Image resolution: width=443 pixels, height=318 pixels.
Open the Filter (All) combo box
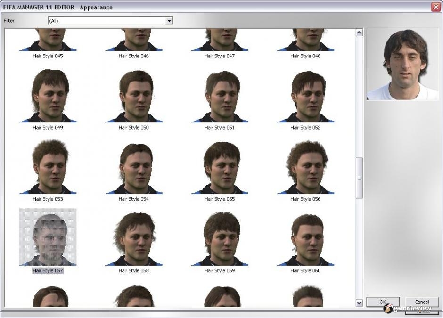coord(110,21)
